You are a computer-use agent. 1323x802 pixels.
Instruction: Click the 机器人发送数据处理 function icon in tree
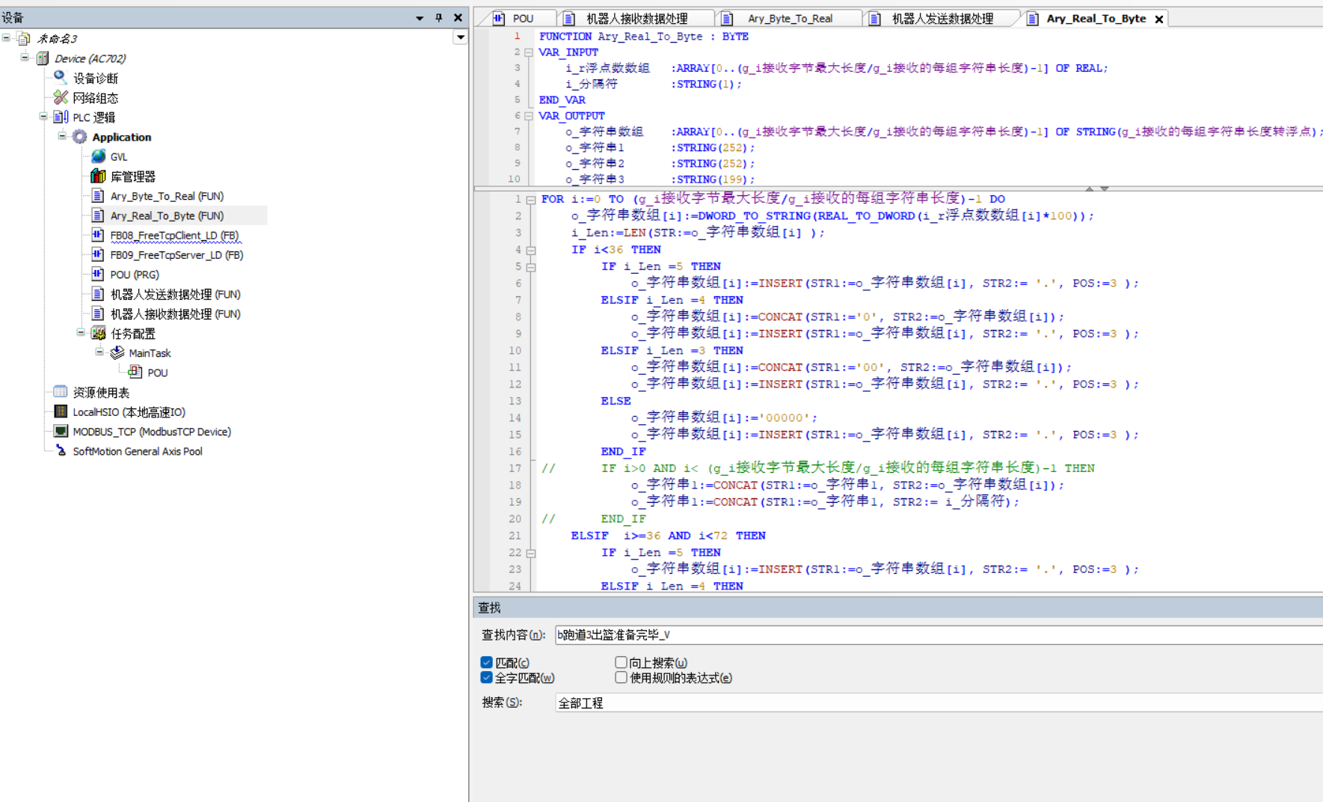(x=98, y=293)
